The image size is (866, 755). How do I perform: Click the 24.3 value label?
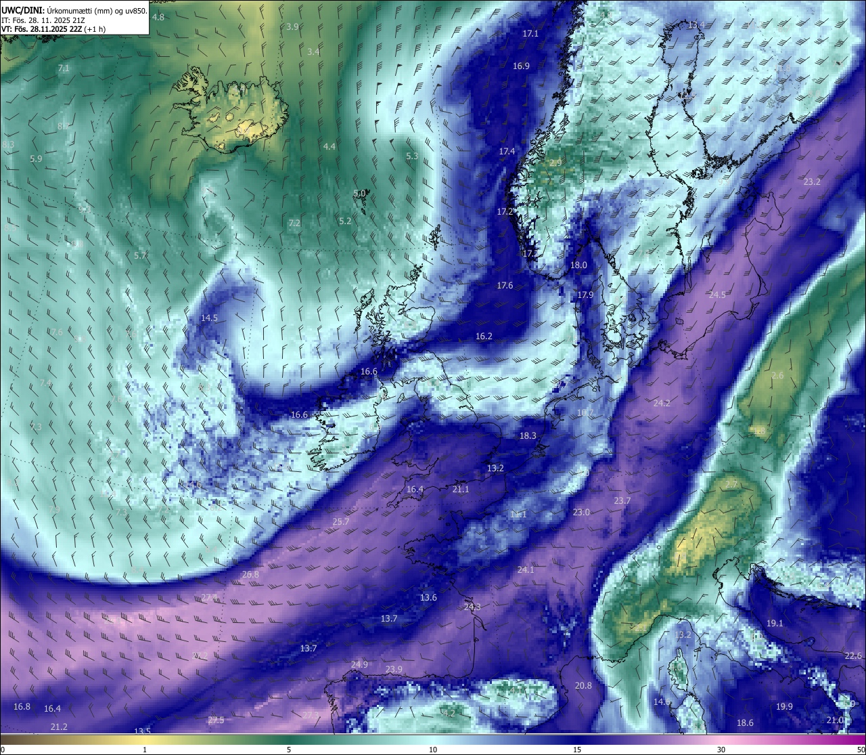point(472,607)
